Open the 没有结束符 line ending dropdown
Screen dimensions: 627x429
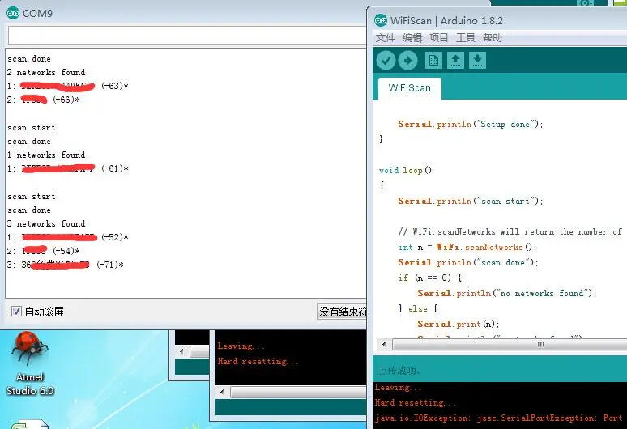click(x=342, y=312)
